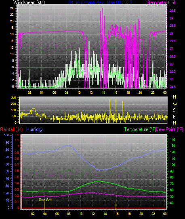Click the humidity axis value 50
The height and width of the screenshot is (219, 185).
[x=7, y=171]
